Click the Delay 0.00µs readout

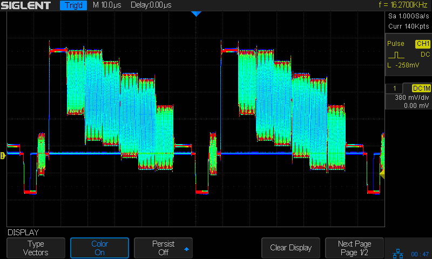pyautogui.click(x=151, y=5)
